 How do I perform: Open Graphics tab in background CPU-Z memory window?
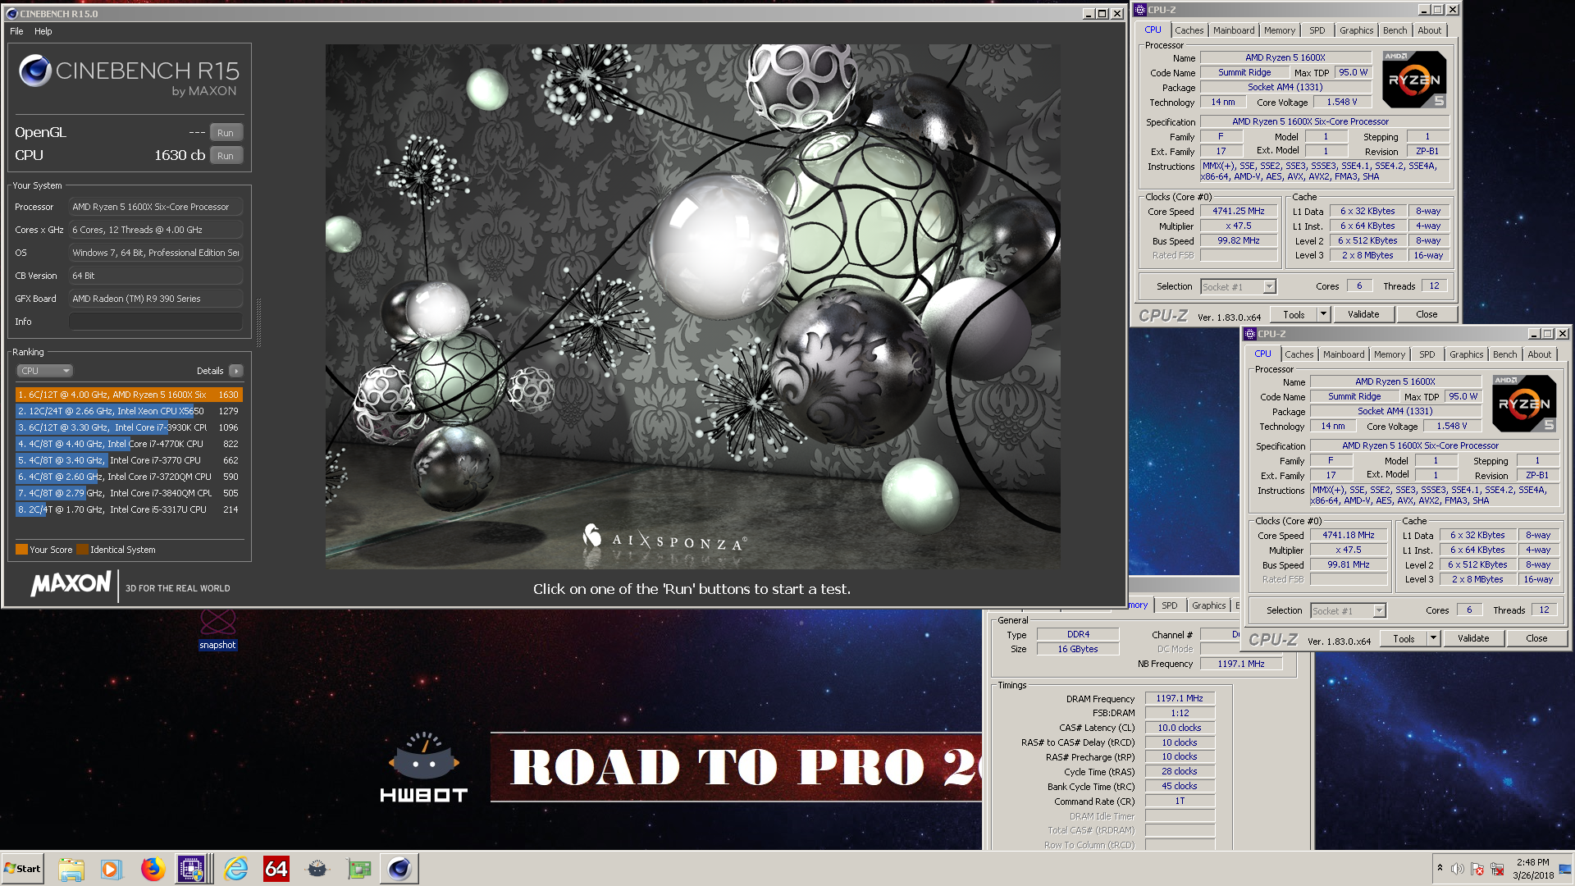click(x=1208, y=605)
